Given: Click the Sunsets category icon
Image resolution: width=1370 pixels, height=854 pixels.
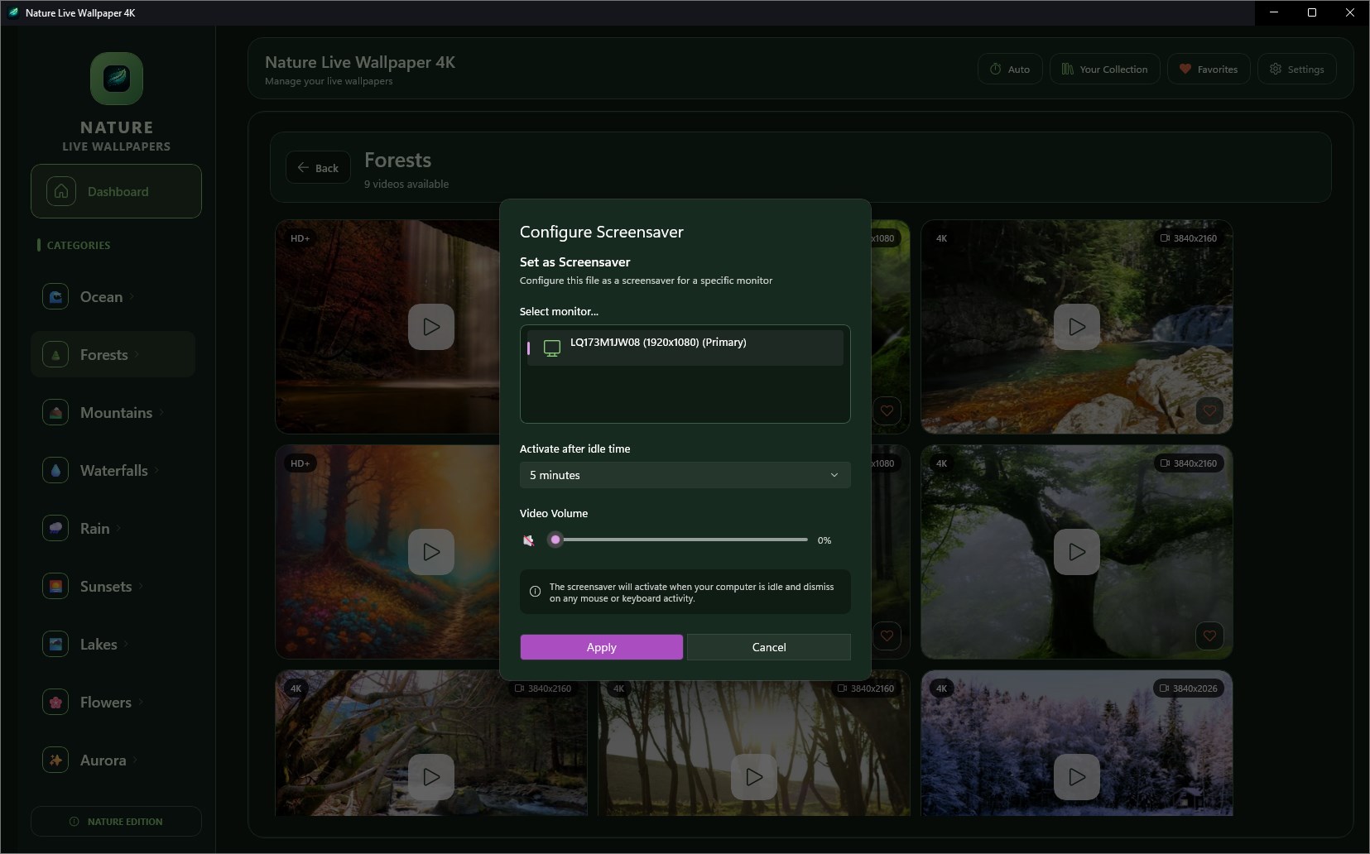Looking at the screenshot, I should coord(55,587).
